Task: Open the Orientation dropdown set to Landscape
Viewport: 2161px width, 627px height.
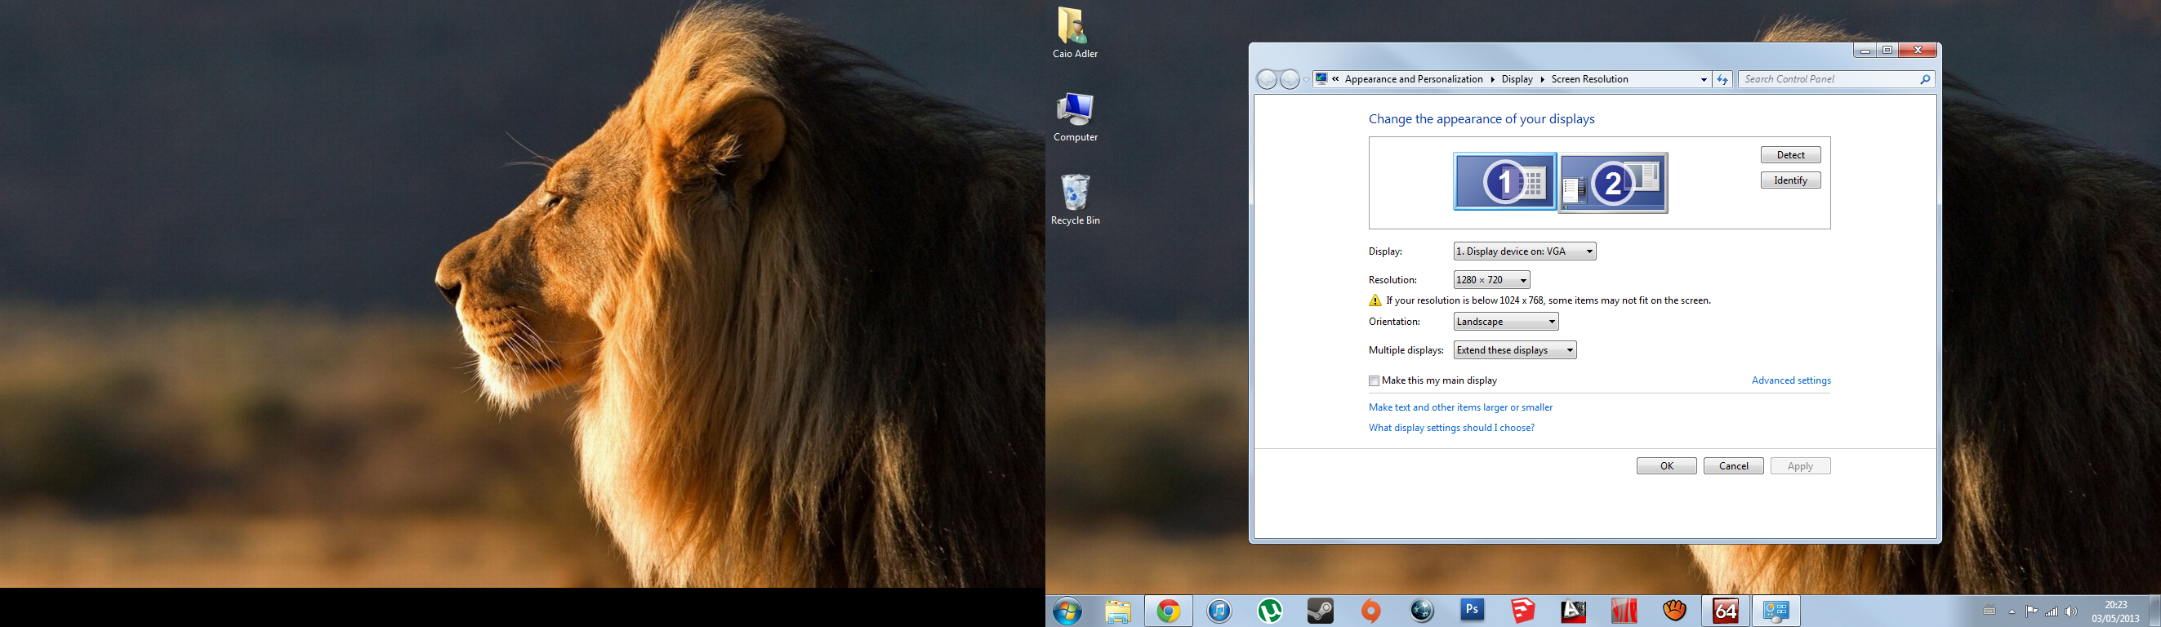Action: [x=1506, y=322]
